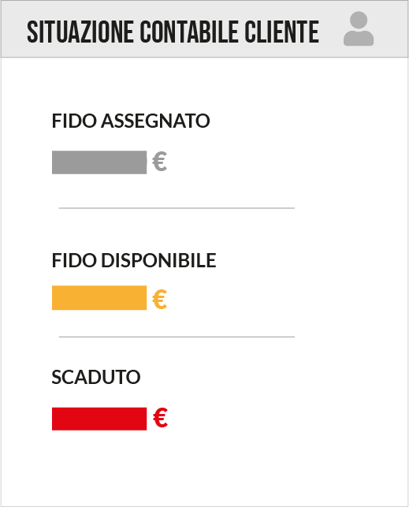Screen dimensions: 409x507
Task: Click the word CLIENTE in header
Action: [x=281, y=32]
